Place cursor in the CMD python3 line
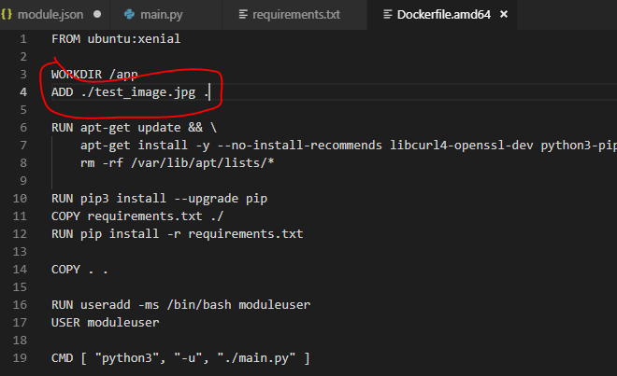This screenshot has height=376, width=617. pos(180,358)
